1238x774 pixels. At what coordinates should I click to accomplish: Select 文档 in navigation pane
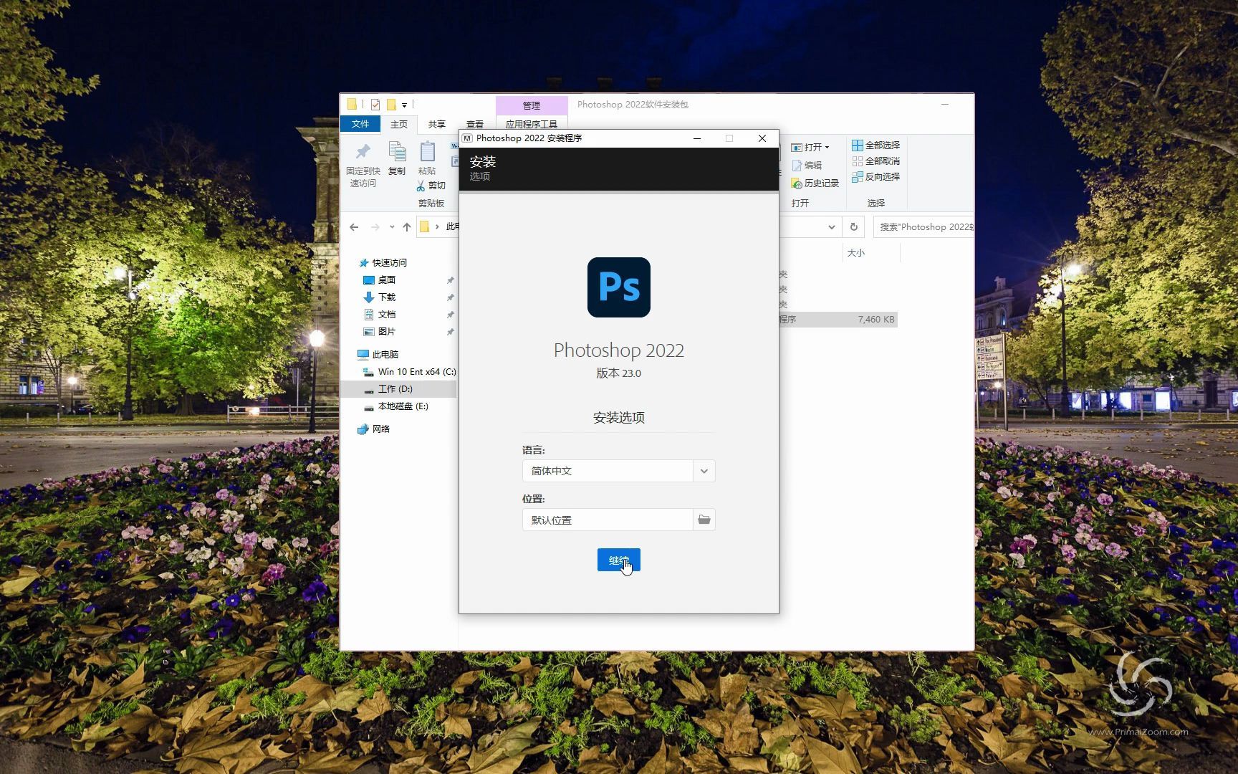click(387, 315)
